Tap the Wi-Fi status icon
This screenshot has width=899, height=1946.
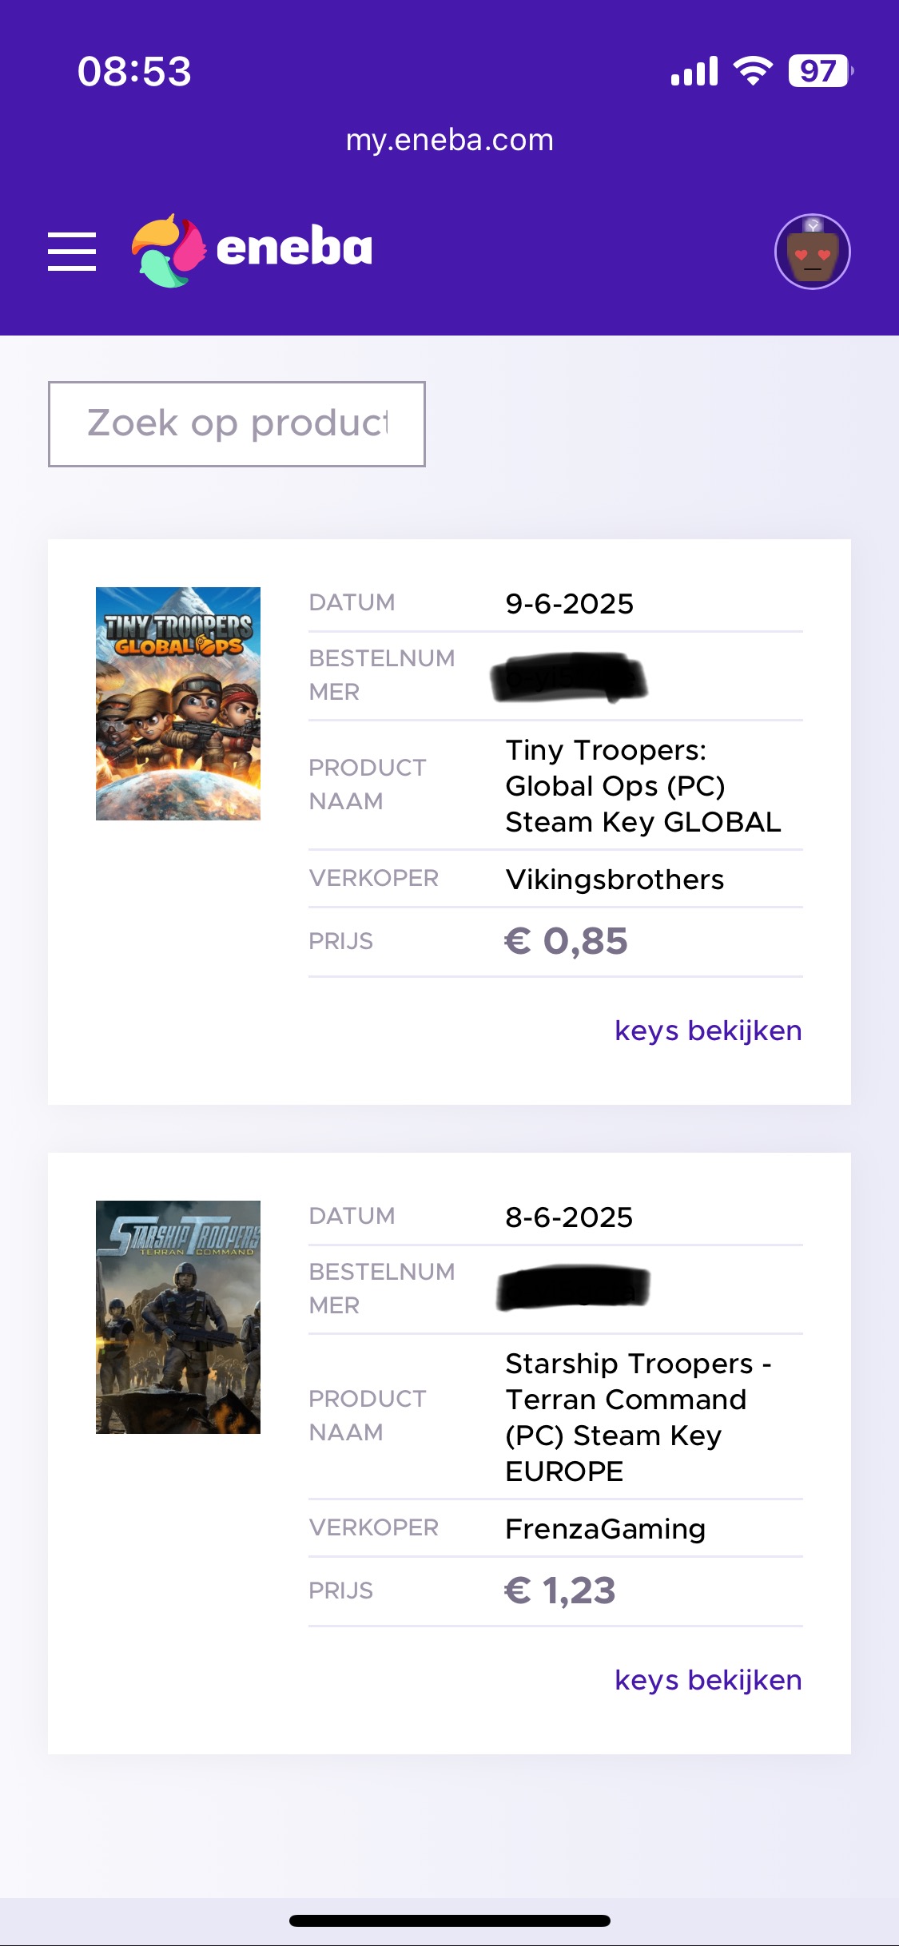pos(753,71)
